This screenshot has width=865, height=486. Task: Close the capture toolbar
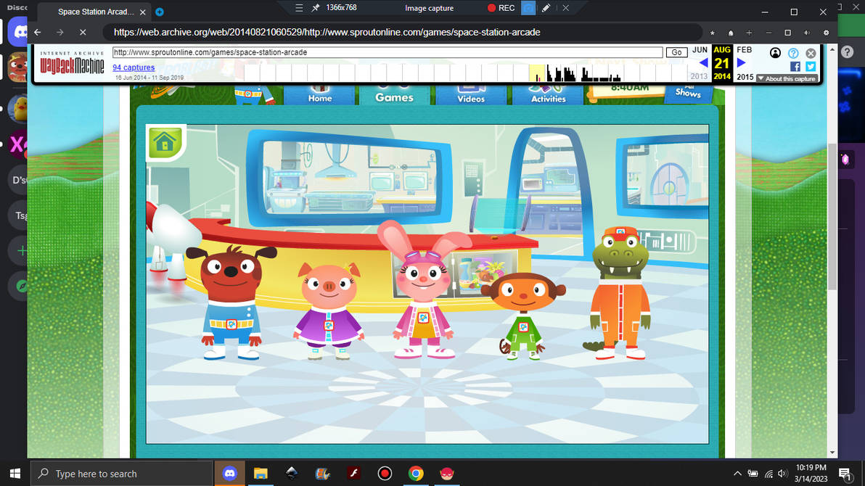pyautogui.click(x=565, y=8)
